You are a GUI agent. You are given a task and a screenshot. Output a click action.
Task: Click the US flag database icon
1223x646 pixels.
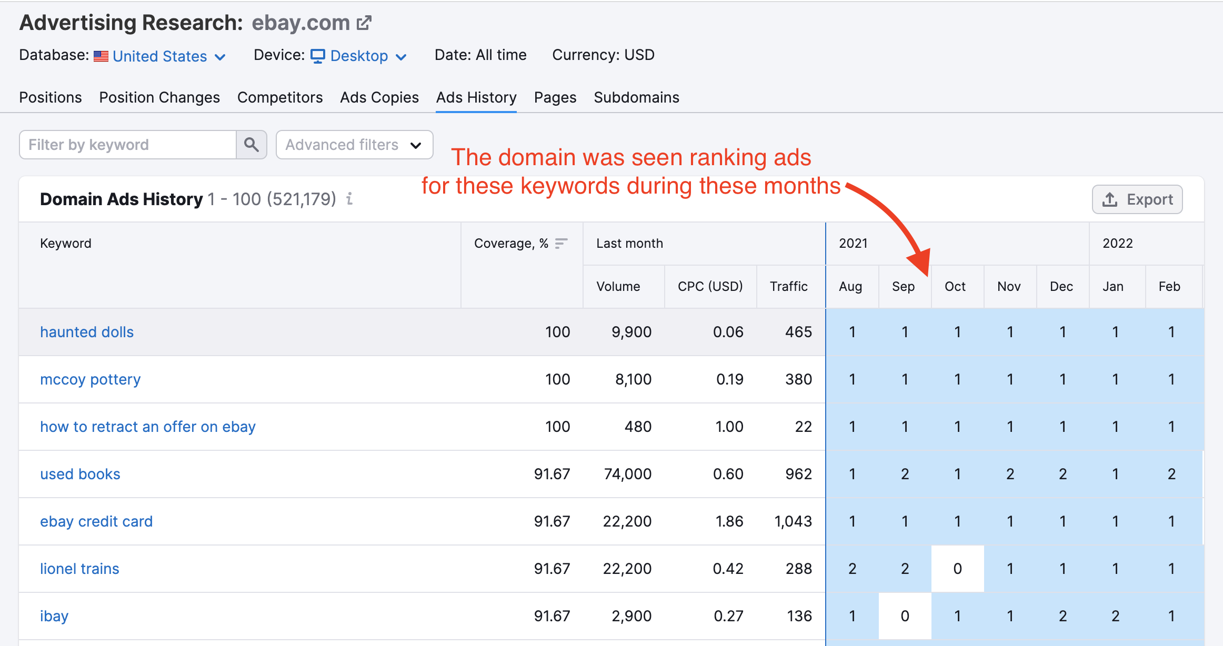pyautogui.click(x=101, y=56)
